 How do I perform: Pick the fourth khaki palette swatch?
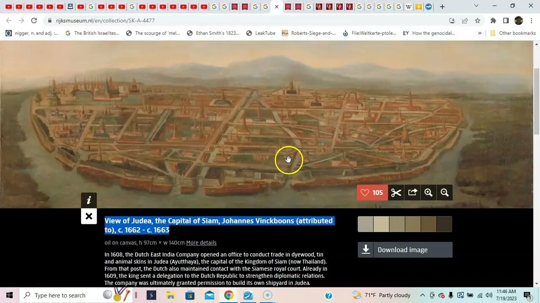tap(413, 224)
